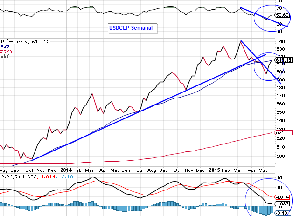Select the histogram value tag -3.181 on axis
293x216 pixels.
click(x=283, y=213)
